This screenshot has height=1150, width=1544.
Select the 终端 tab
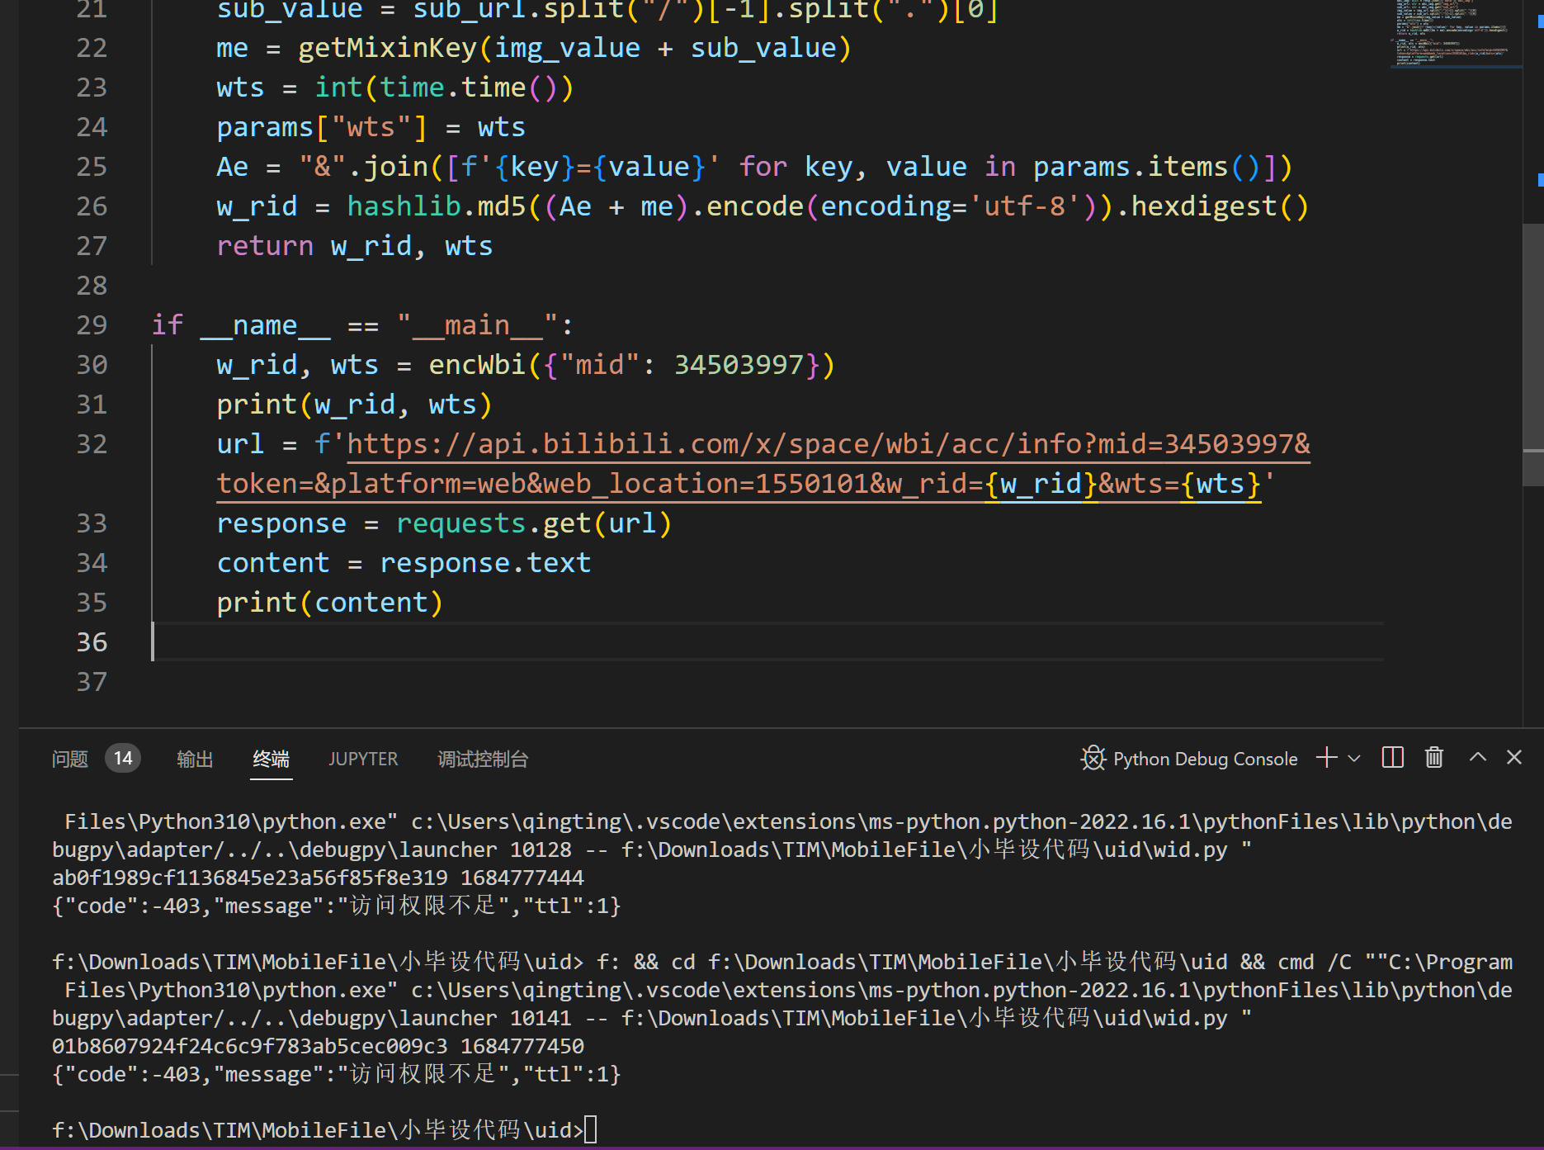click(x=271, y=759)
